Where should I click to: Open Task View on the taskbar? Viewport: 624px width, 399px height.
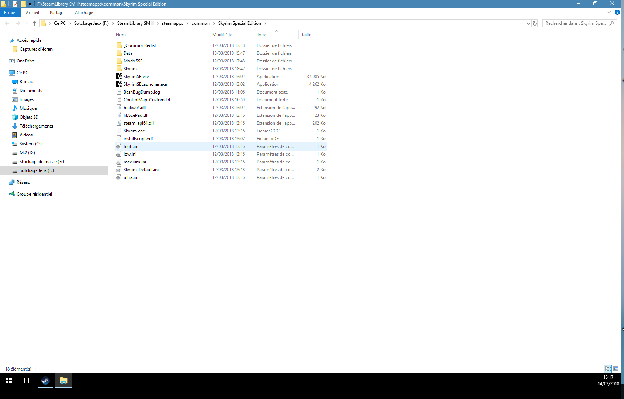[27, 381]
